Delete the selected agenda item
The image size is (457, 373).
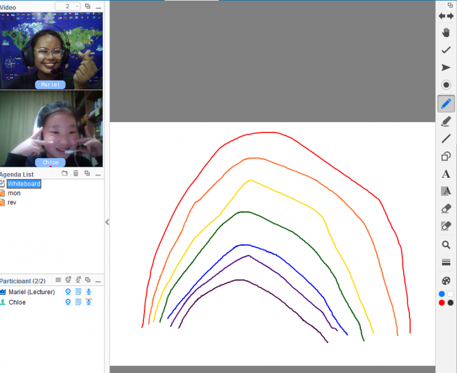coord(75,174)
